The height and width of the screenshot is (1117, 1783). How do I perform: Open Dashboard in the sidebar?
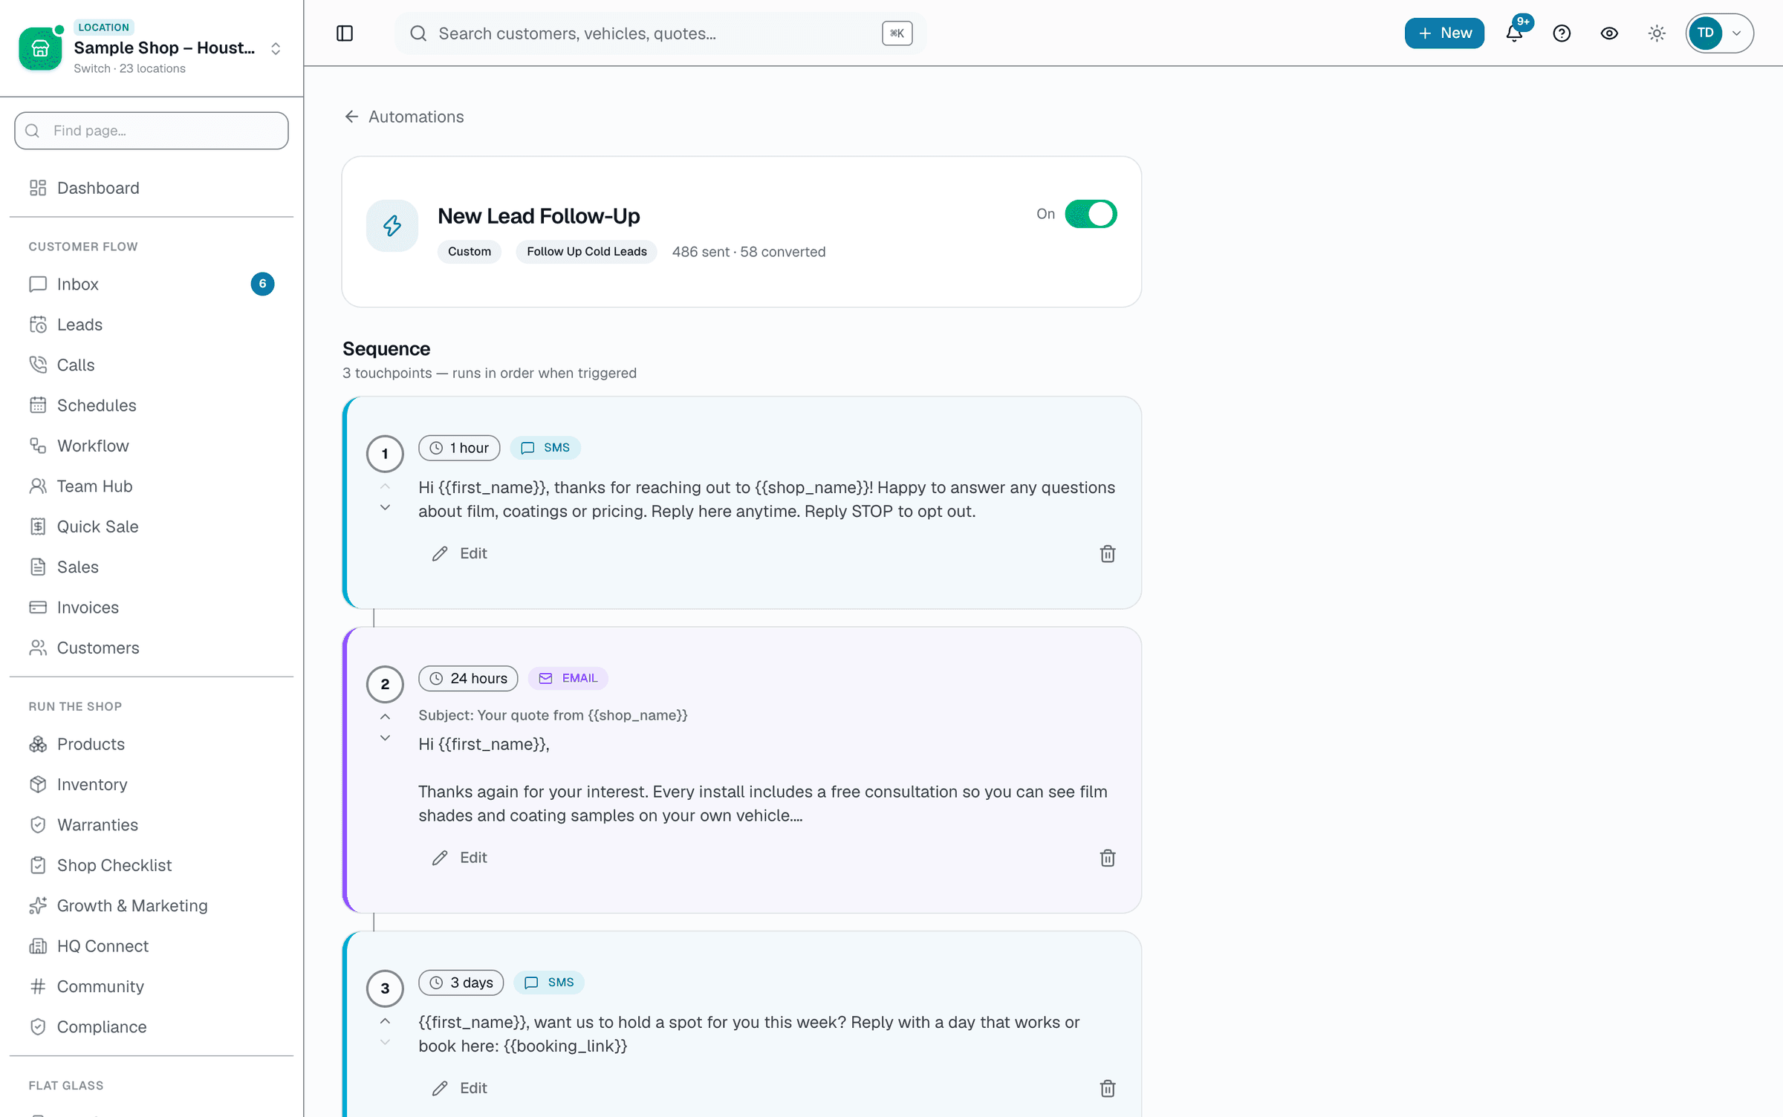(x=152, y=188)
